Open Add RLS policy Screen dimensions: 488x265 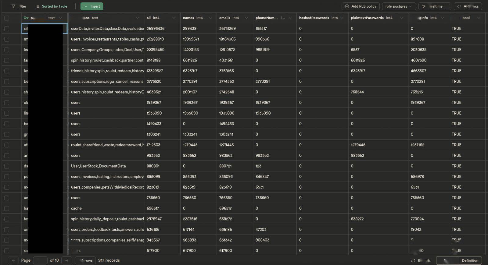pyautogui.click(x=361, y=6)
